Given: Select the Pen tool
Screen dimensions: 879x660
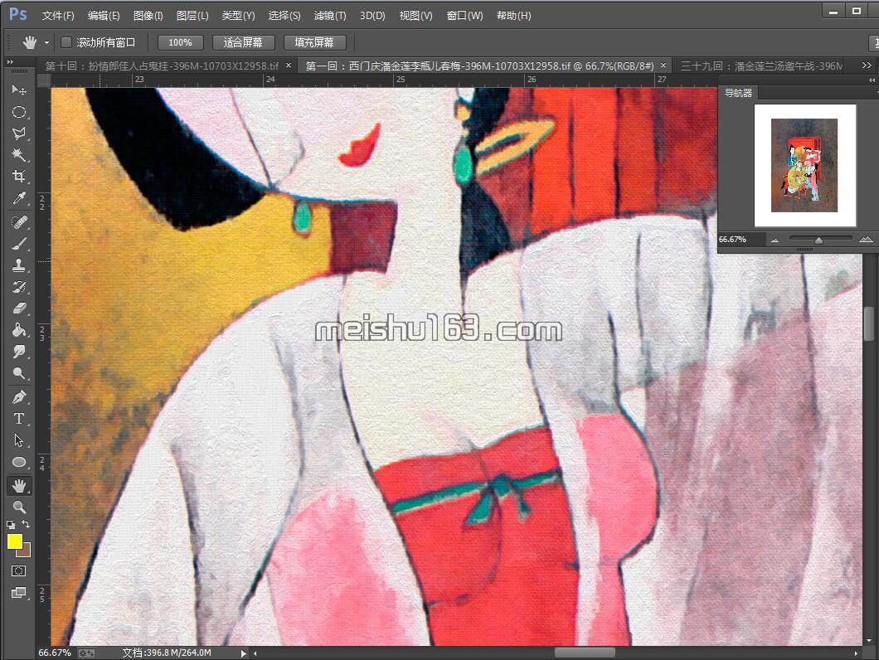Looking at the screenshot, I should point(18,397).
